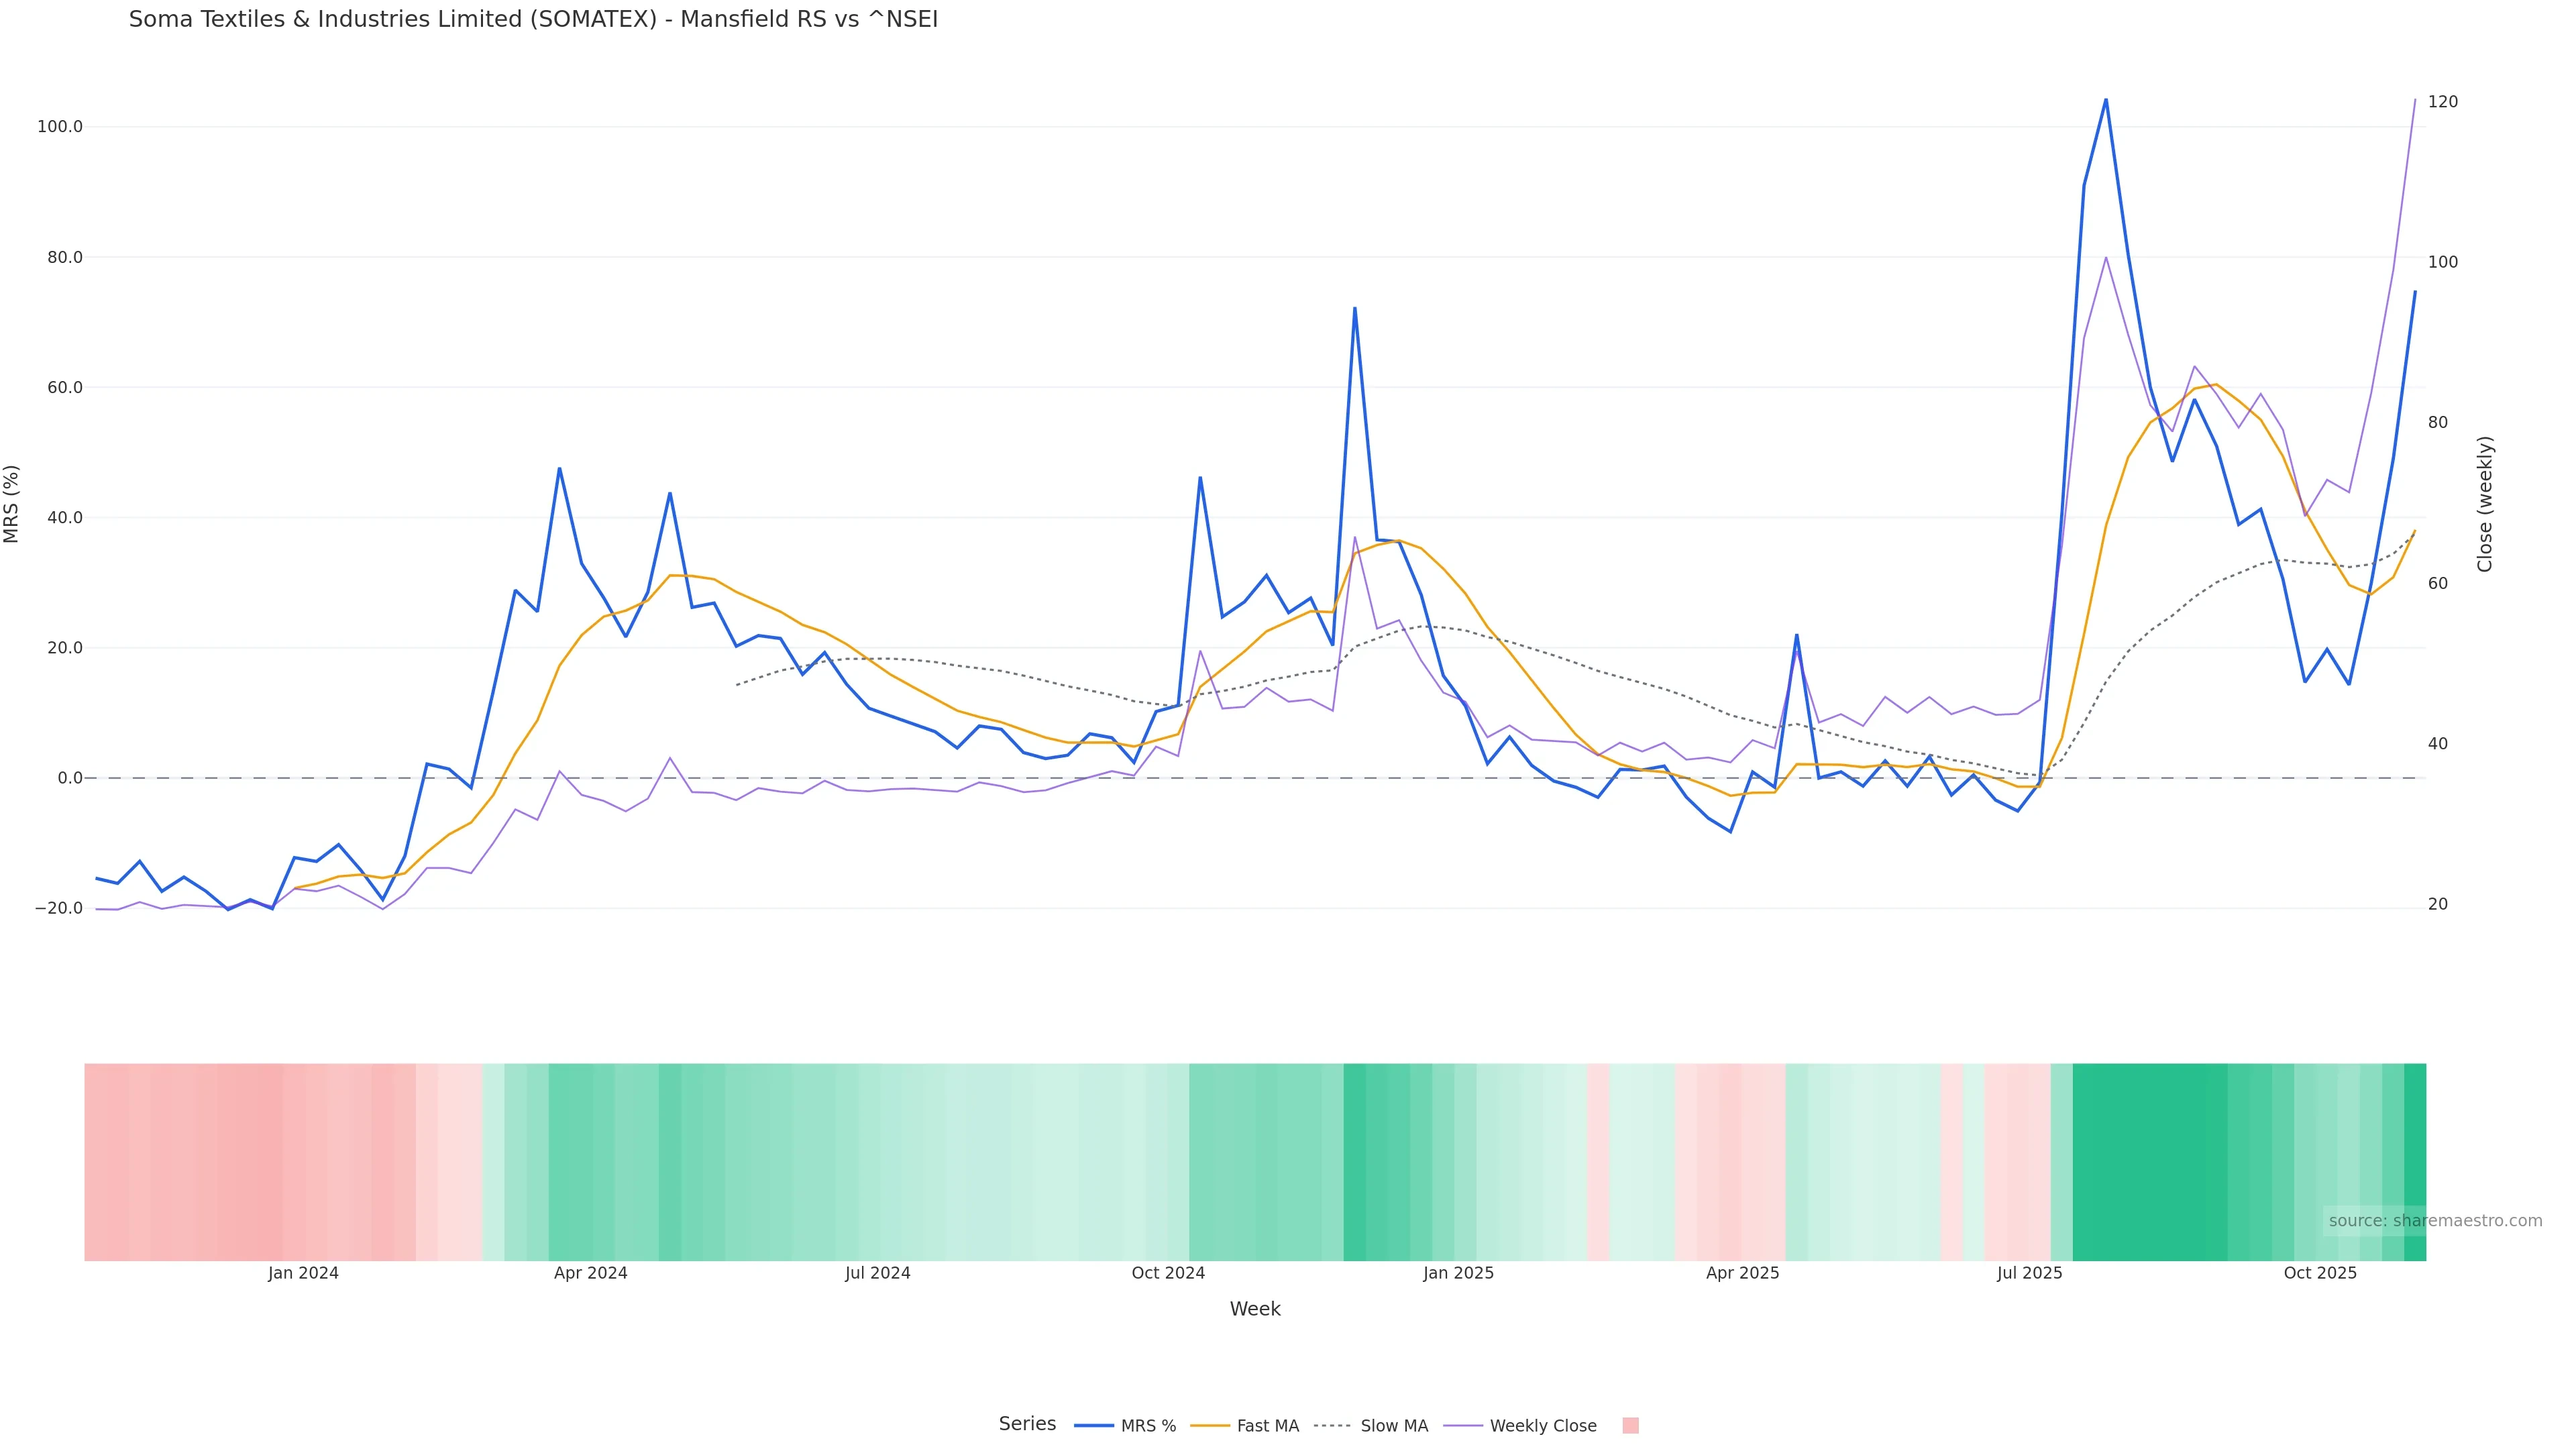Click the Oct 2025 x-axis tick label

click(x=2320, y=1273)
